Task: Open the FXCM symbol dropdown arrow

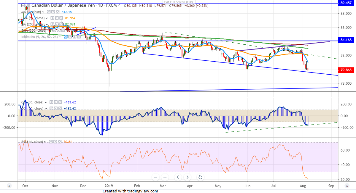Action: [x=119, y=5]
